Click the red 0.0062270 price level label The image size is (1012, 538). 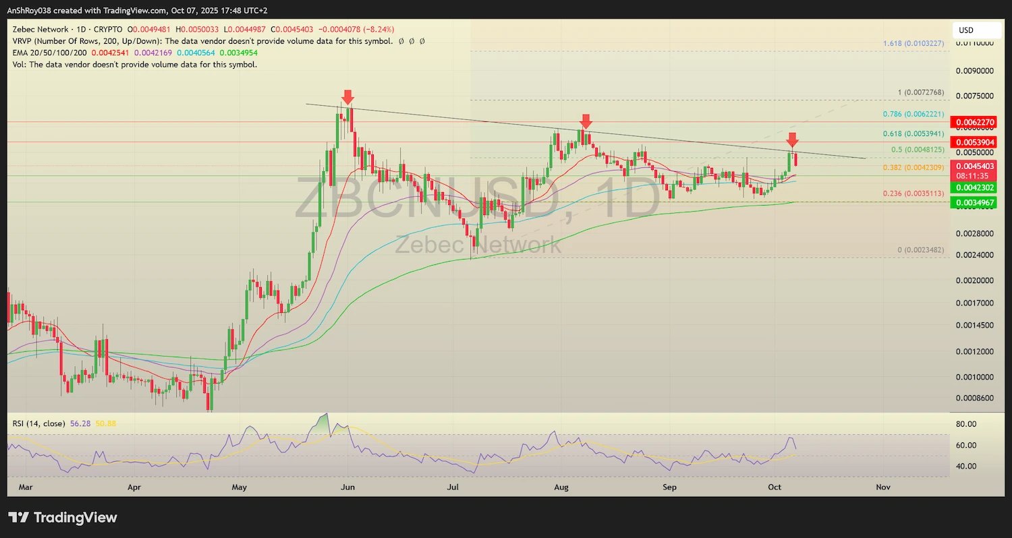[x=974, y=122]
